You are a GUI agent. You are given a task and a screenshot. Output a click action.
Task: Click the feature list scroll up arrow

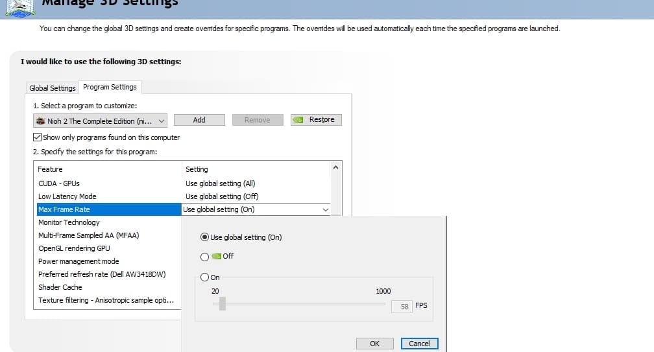[x=336, y=168]
